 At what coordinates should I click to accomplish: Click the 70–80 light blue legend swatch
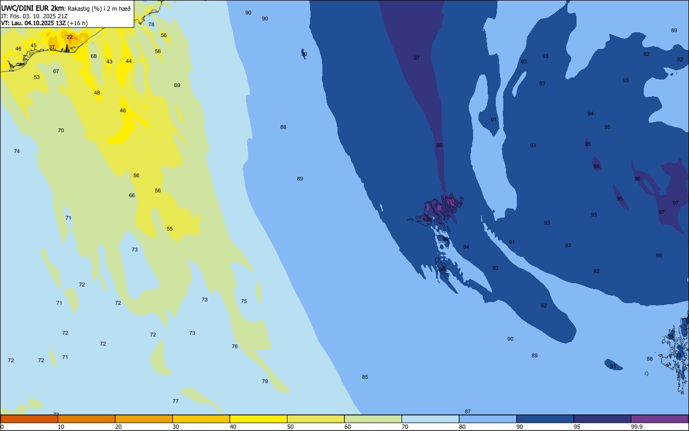[x=430, y=419]
